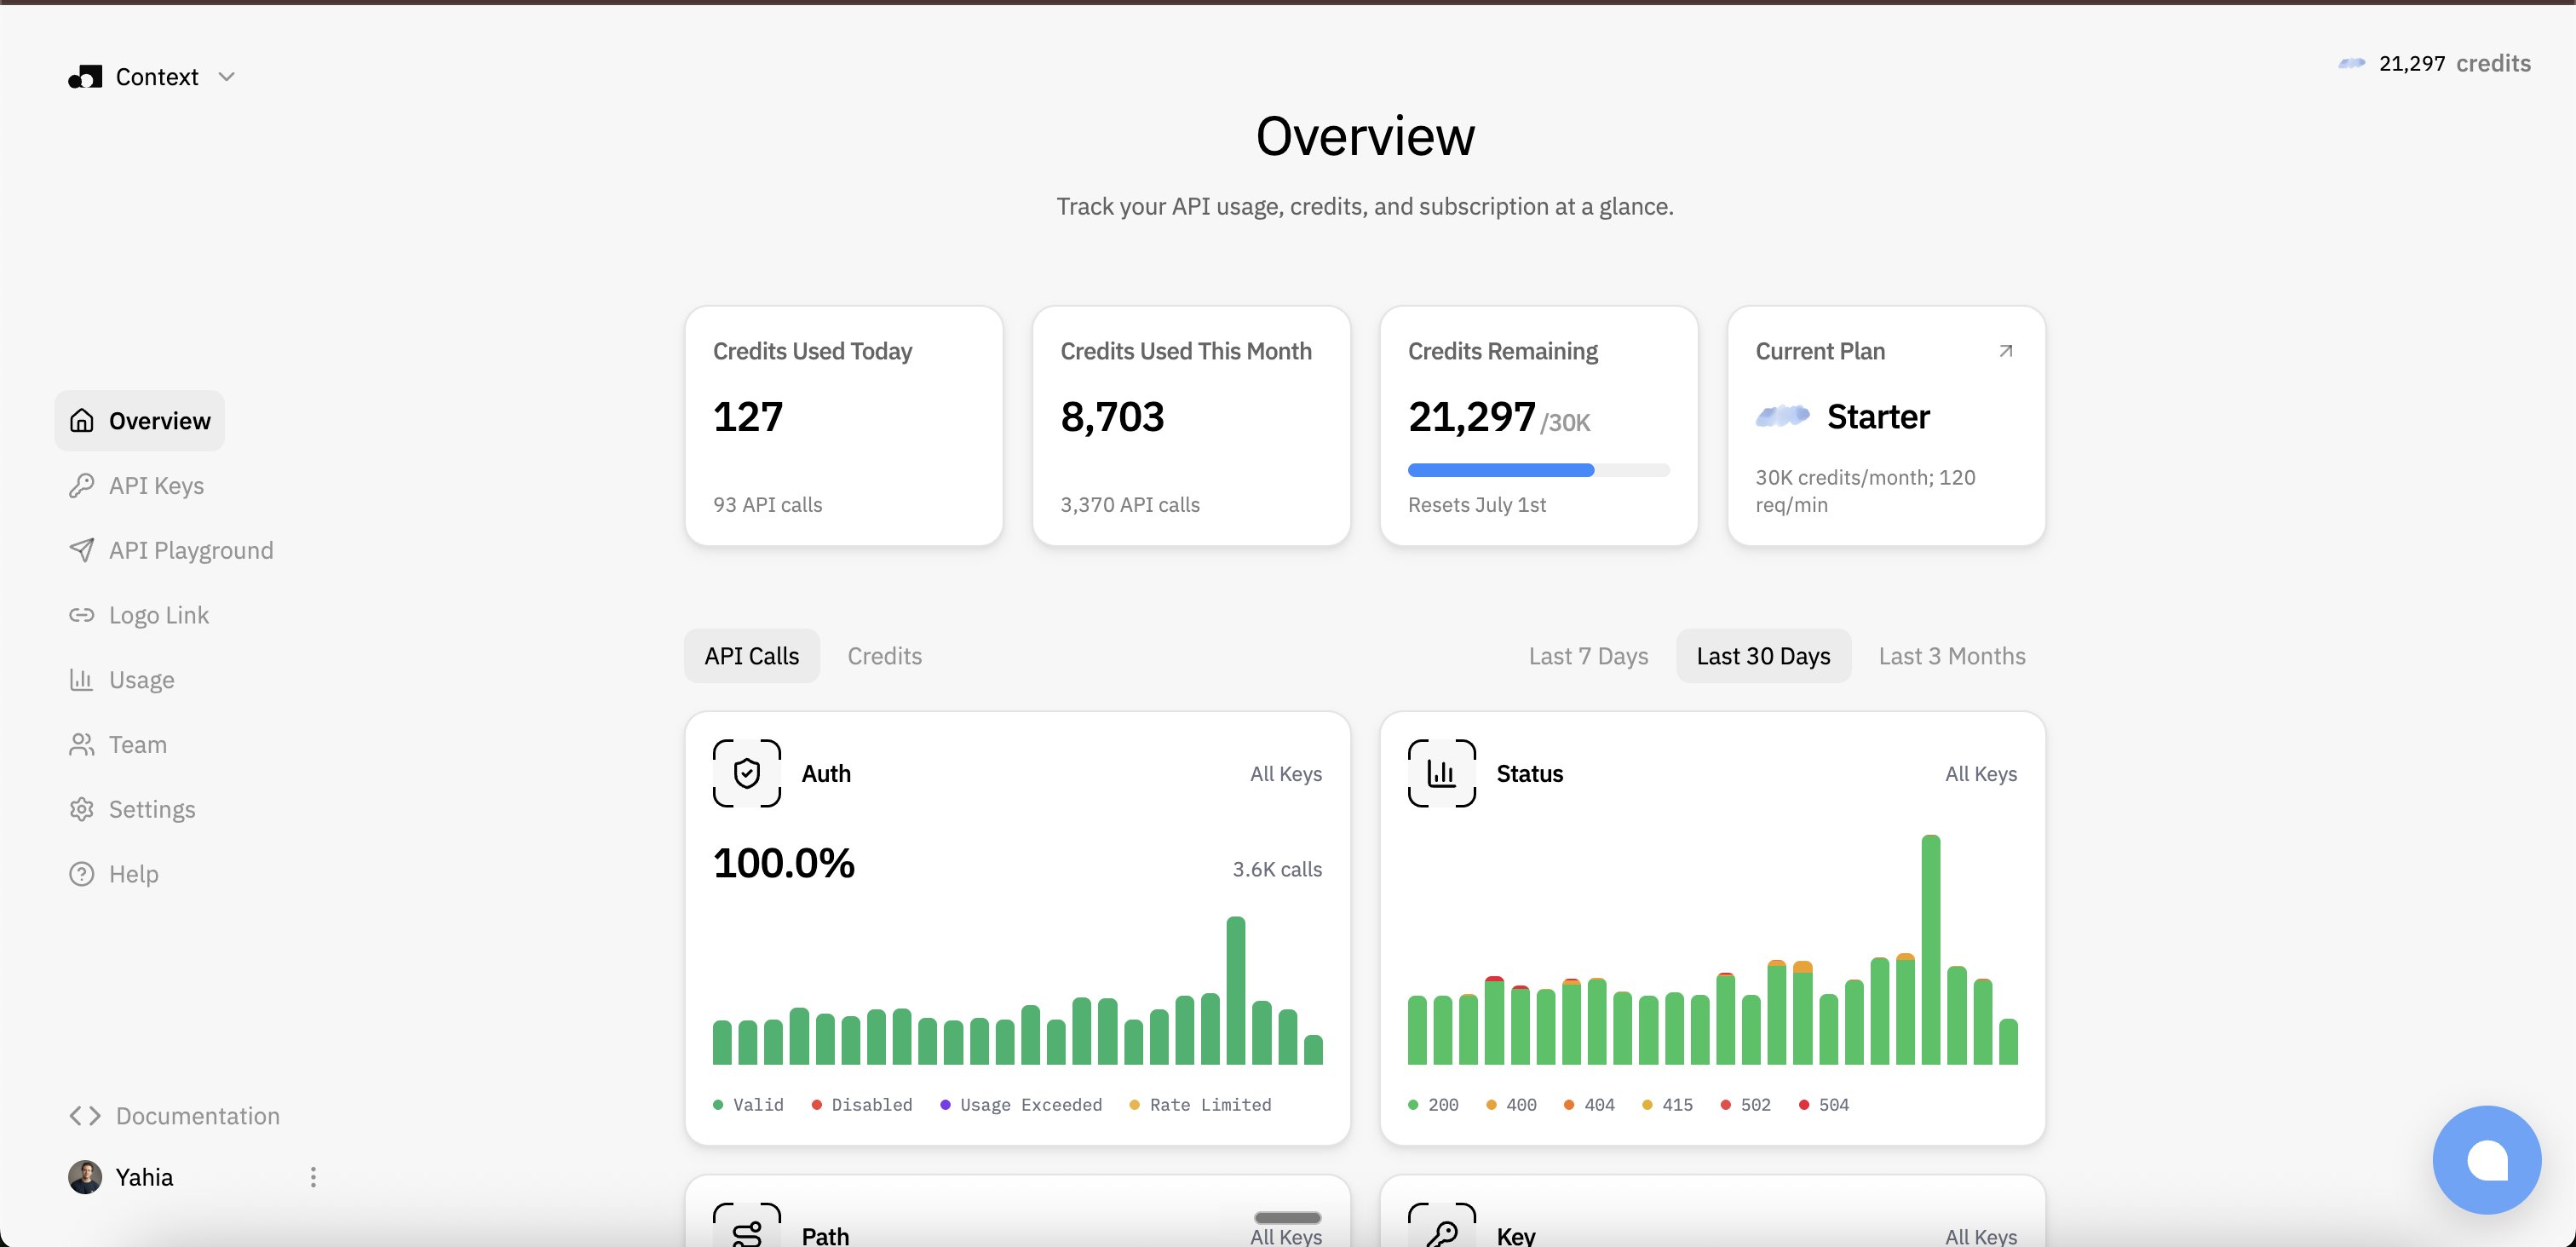Open the three-dot menu beside Yahia
Image resolution: width=2576 pixels, height=1247 pixels.
(x=313, y=1177)
